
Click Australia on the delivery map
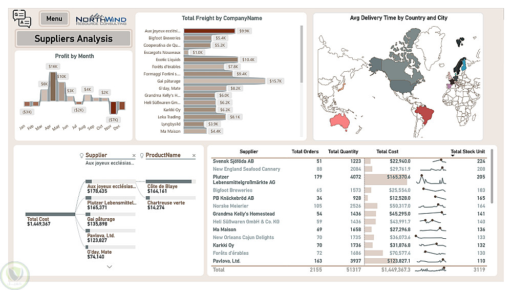[x=340, y=120]
